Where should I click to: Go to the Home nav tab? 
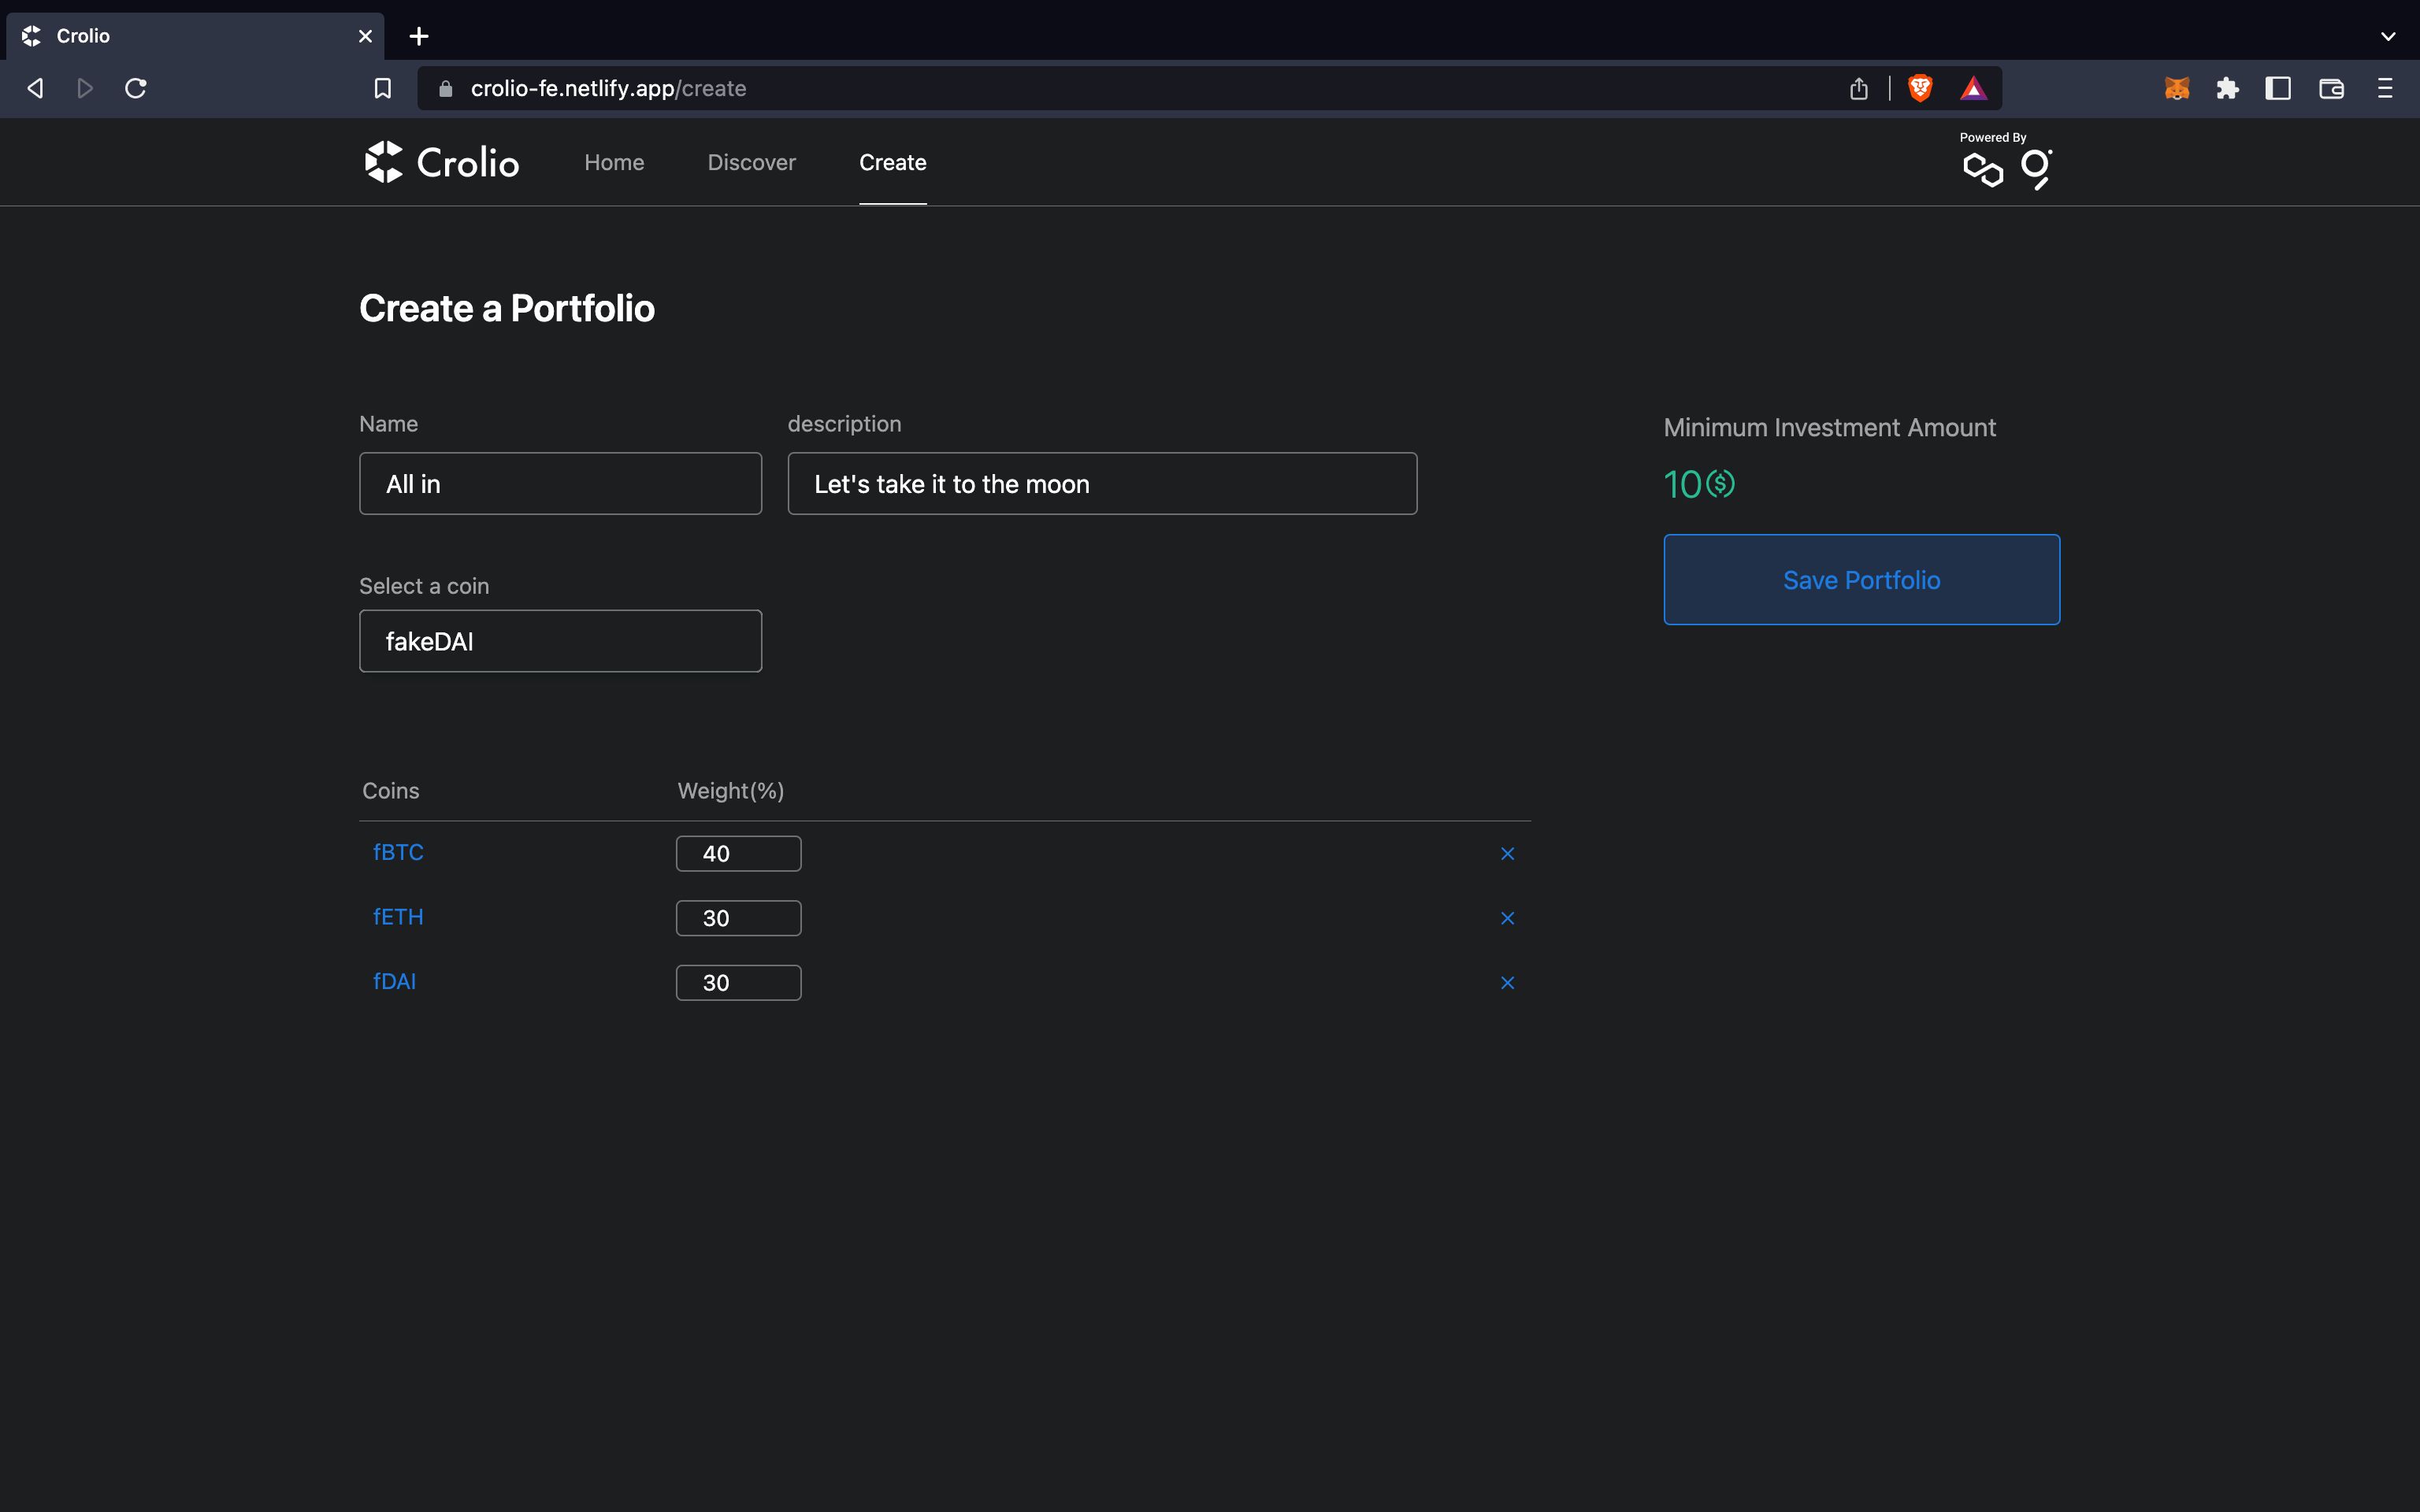[614, 162]
